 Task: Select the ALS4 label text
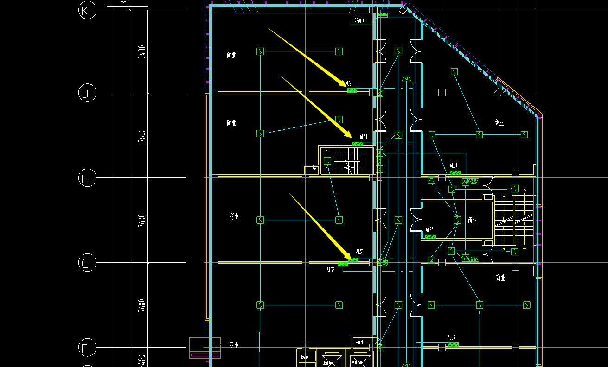(429, 230)
